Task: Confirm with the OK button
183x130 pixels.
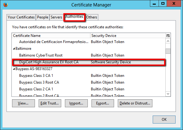Action: click(x=164, y=120)
